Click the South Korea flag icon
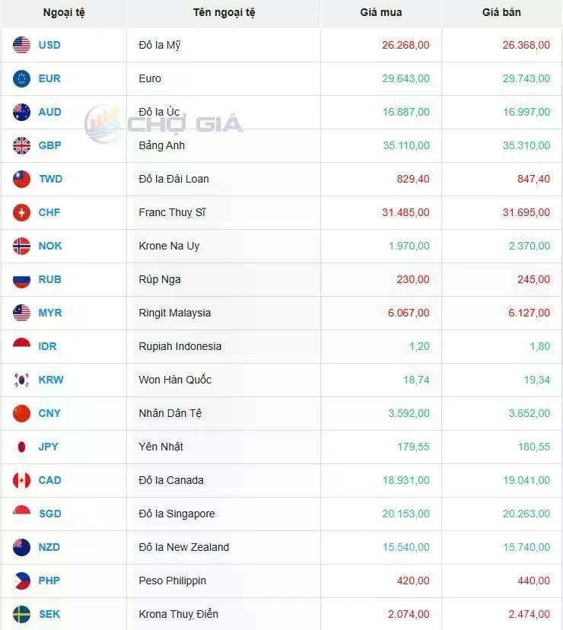The width and height of the screenshot is (563, 630). click(22, 380)
